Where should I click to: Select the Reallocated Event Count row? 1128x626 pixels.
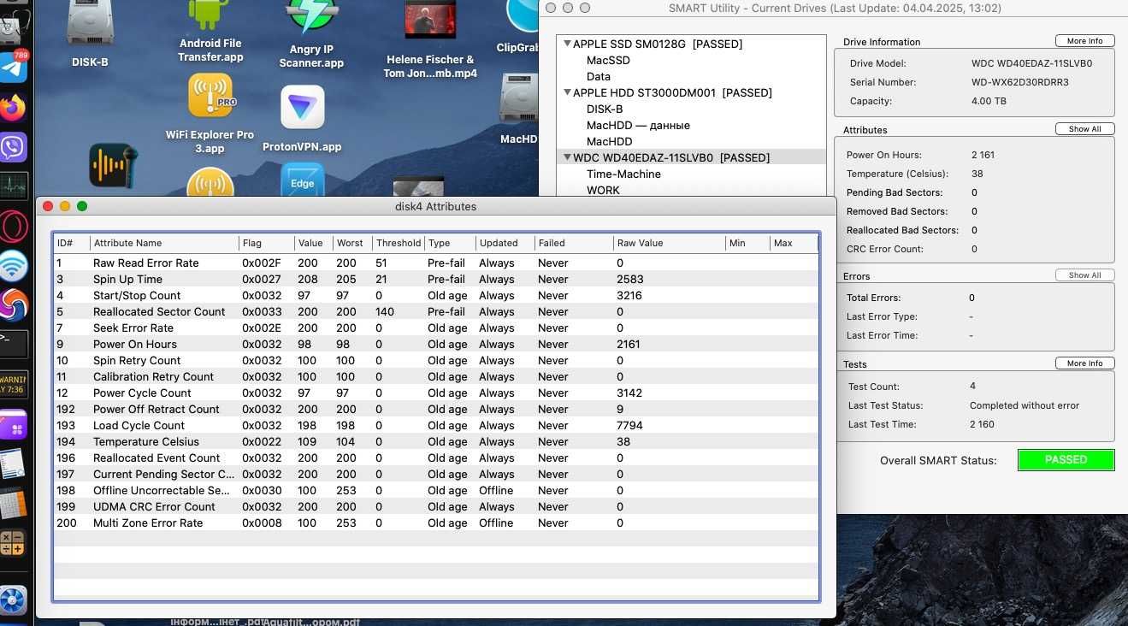click(436, 458)
